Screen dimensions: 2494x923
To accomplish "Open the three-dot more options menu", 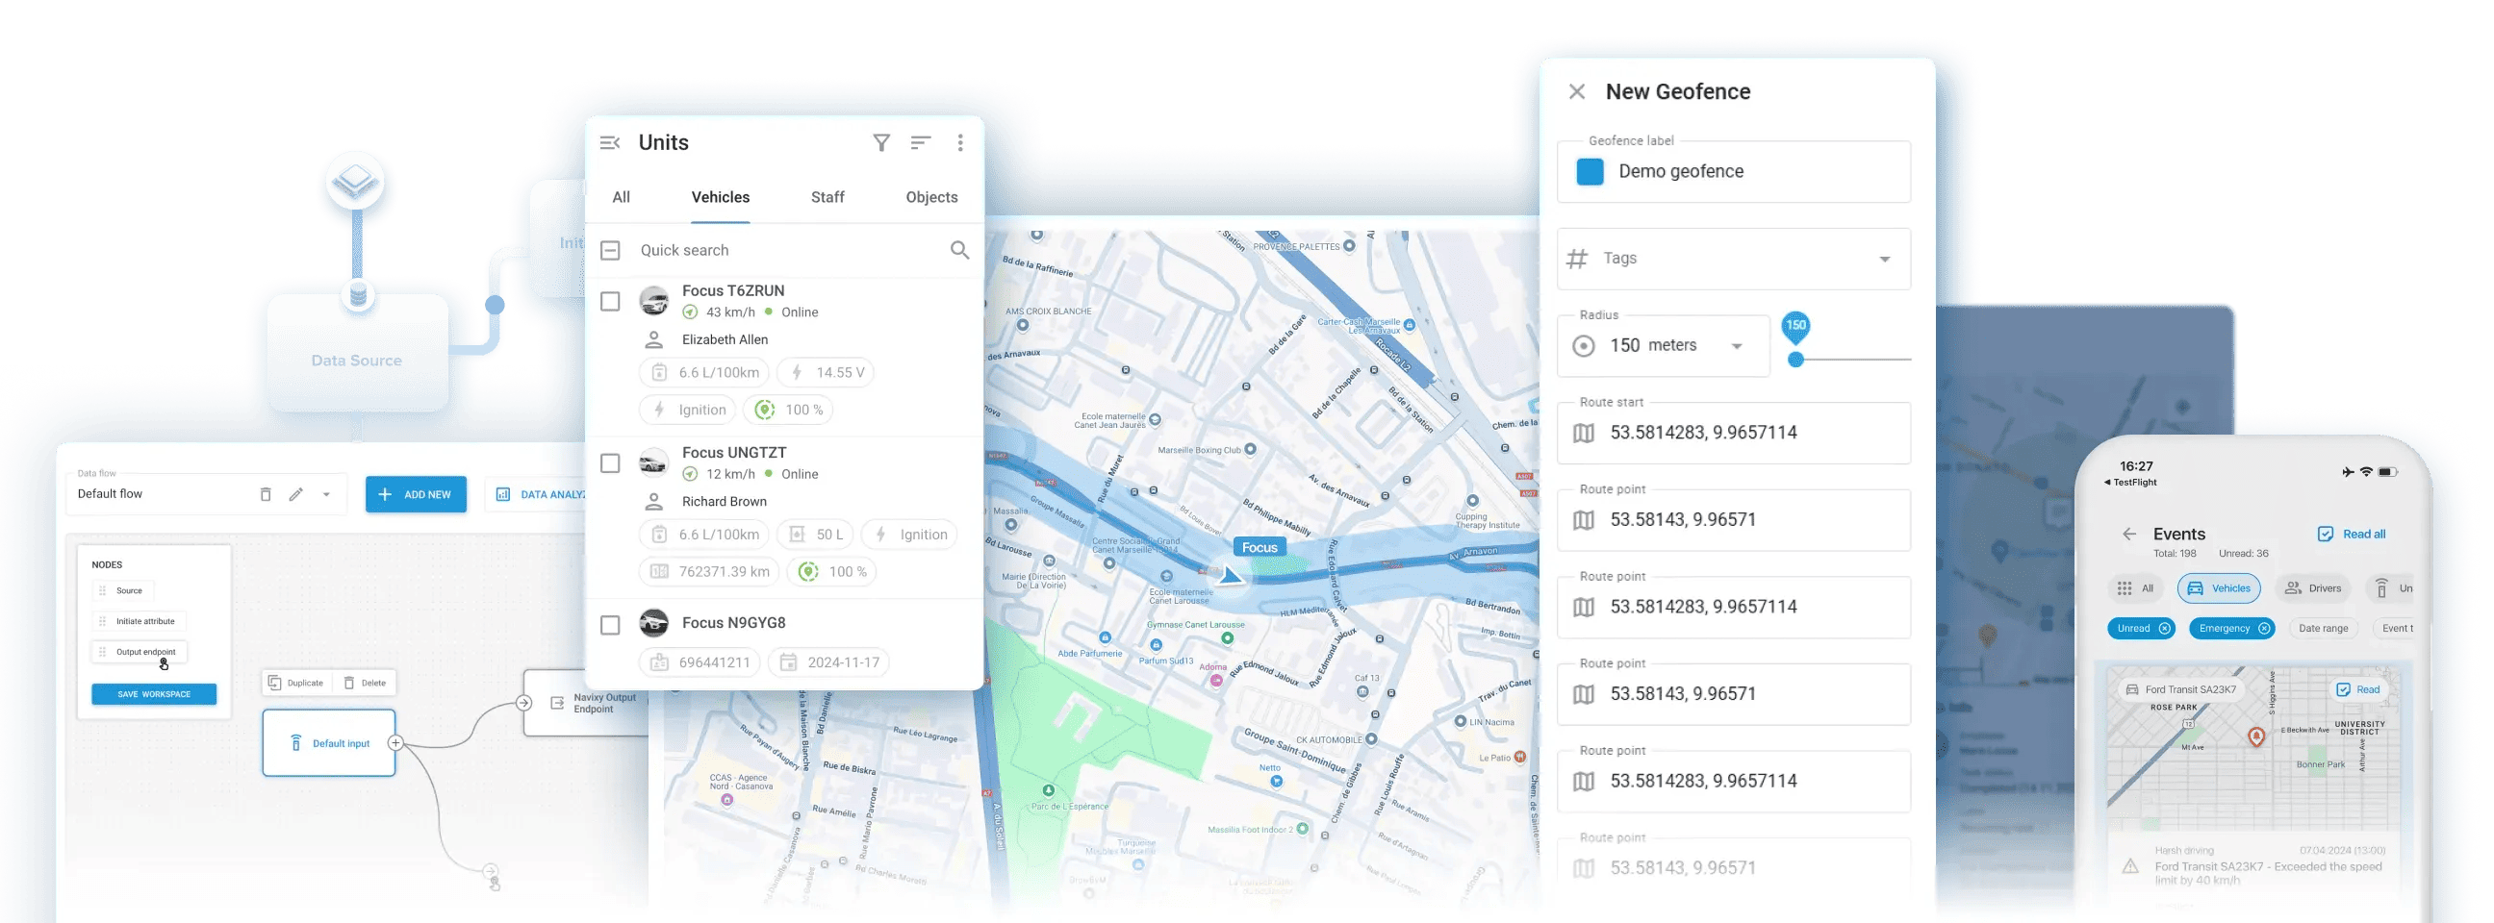I will click(959, 143).
